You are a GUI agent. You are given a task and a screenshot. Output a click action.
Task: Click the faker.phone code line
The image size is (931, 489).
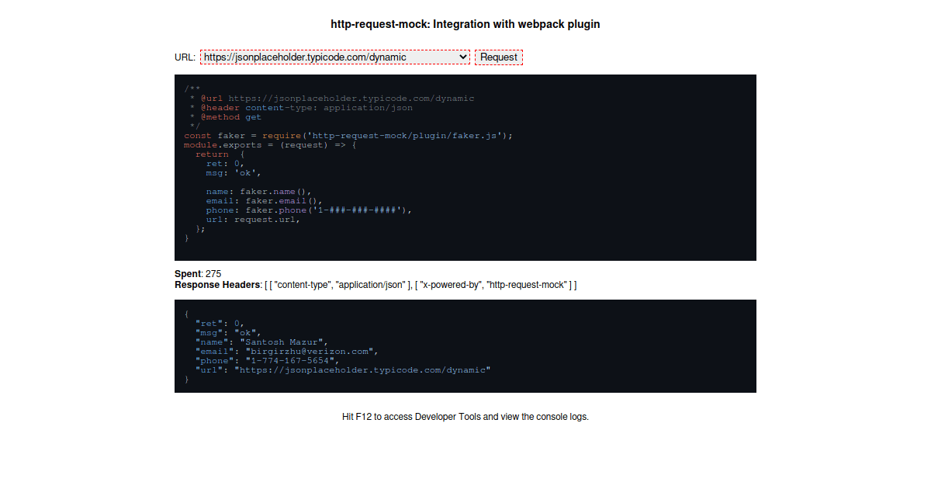[x=309, y=210]
